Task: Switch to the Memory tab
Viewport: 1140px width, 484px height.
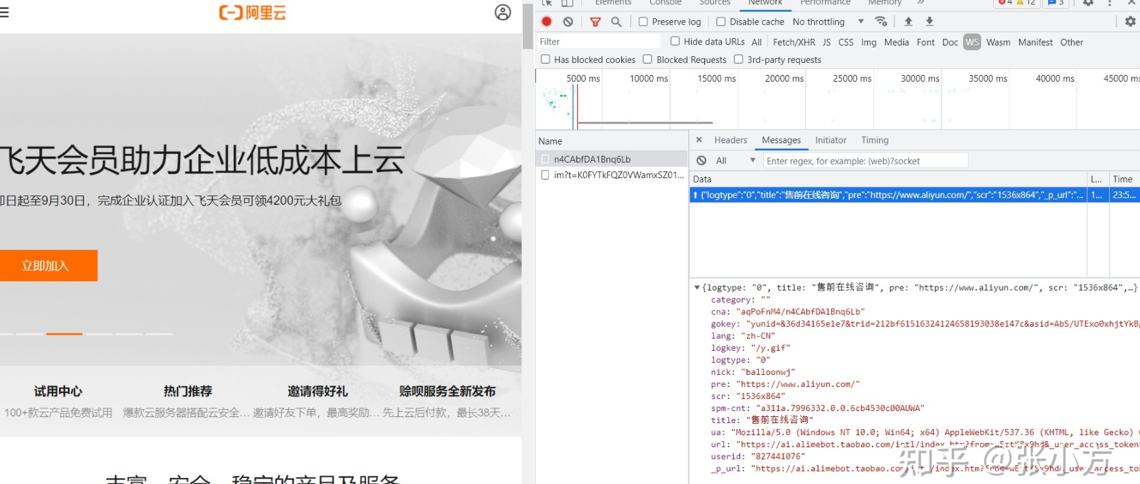Action: pyautogui.click(x=885, y=3)
